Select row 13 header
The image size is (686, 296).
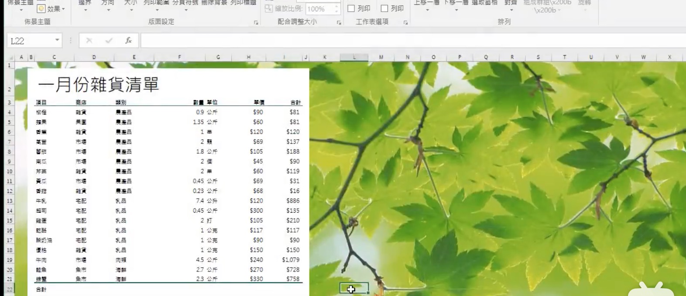coord(9,201)
